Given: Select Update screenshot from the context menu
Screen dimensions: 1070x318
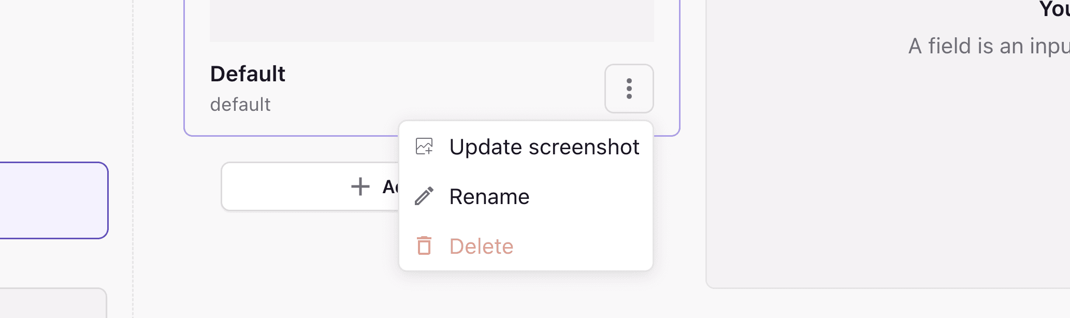Looking at the screenshot, I should (544, 147).
